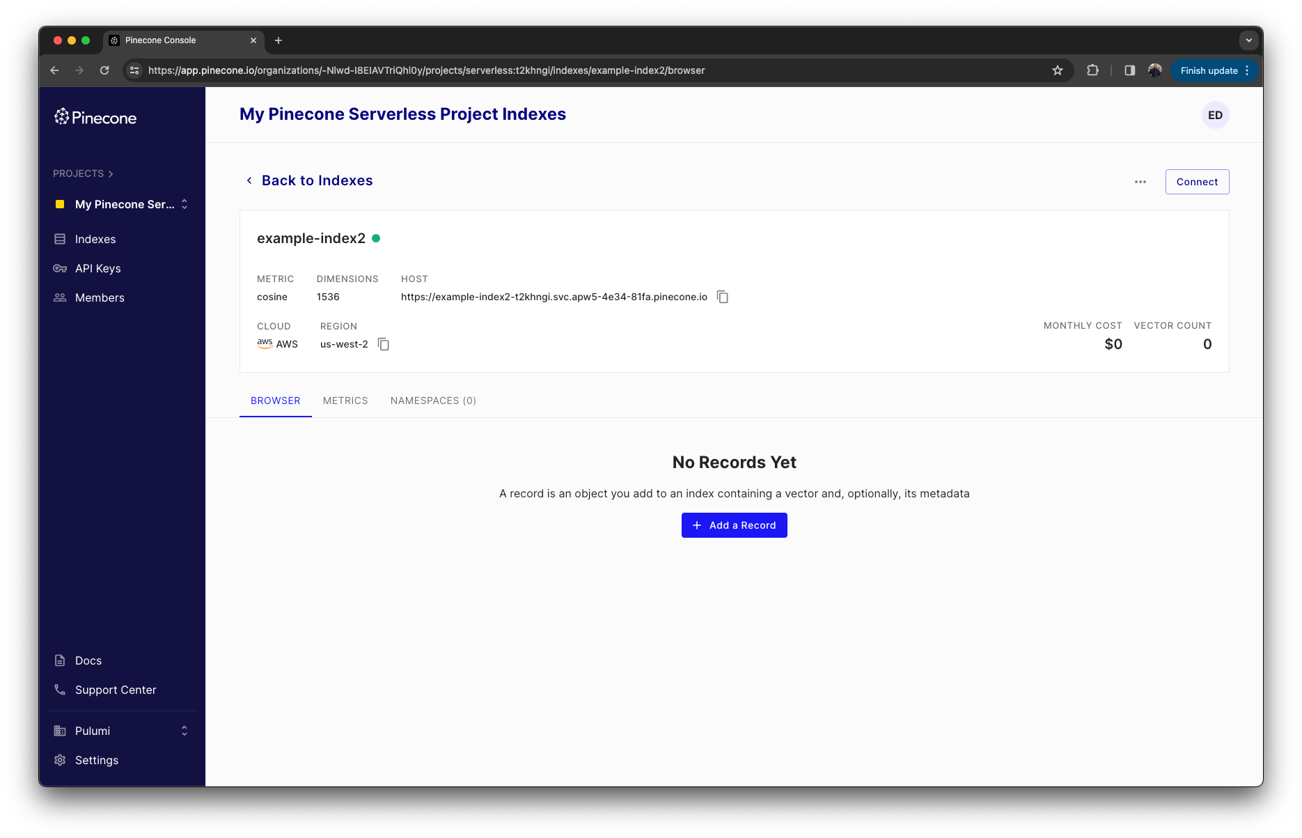Screen dimensions: 1302x838
Task: Open the tab search dropdown arrow
Action: tap(1249, 40)
